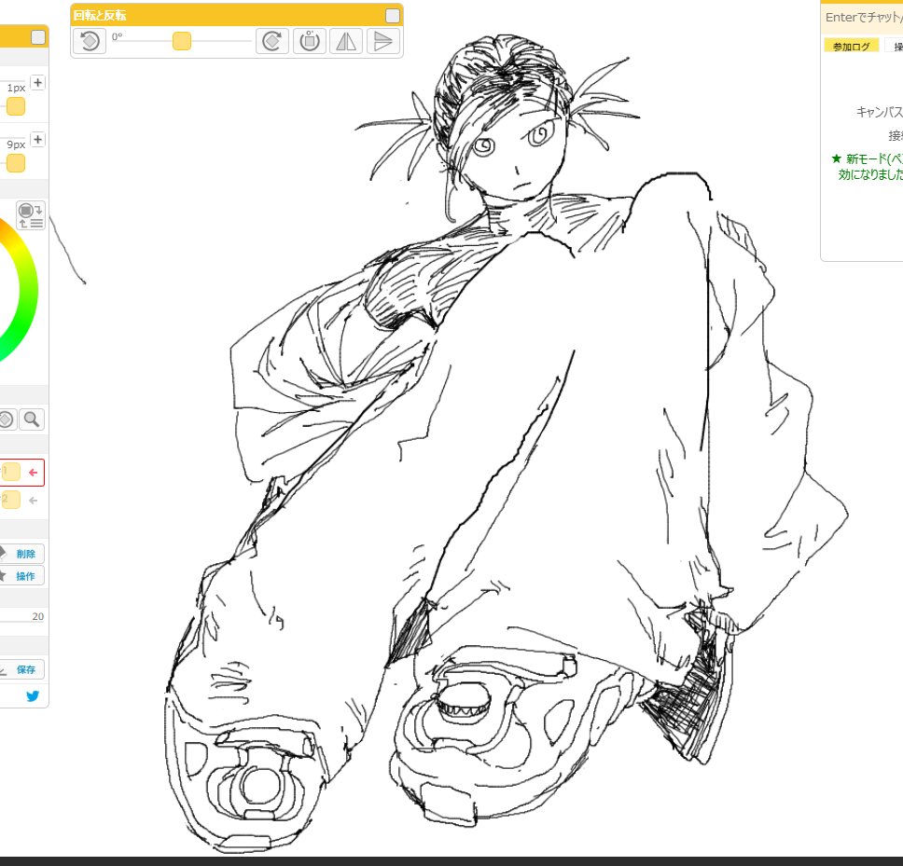Open the color palette list toggle icon
Screen dimensions: 903x866
(x=31, y=215)
